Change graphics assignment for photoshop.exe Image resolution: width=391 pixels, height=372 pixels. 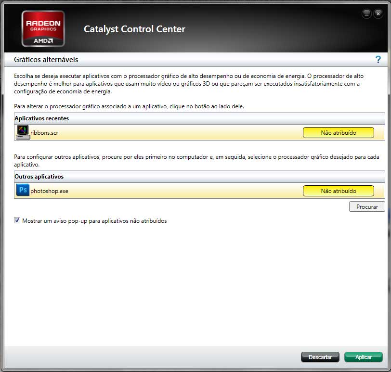(x=339, y=191)
